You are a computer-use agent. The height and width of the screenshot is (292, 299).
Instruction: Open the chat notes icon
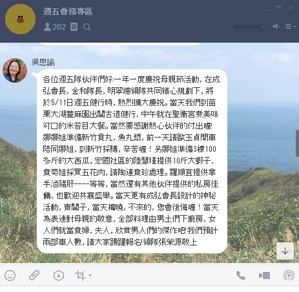(74, 27)
